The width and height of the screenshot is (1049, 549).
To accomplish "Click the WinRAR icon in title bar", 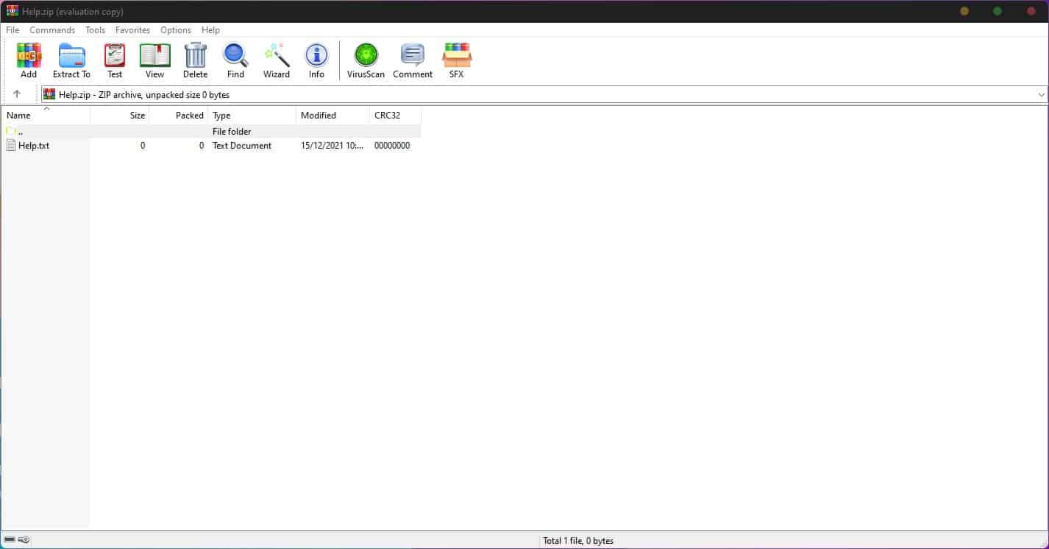I will tap(13, 11).
